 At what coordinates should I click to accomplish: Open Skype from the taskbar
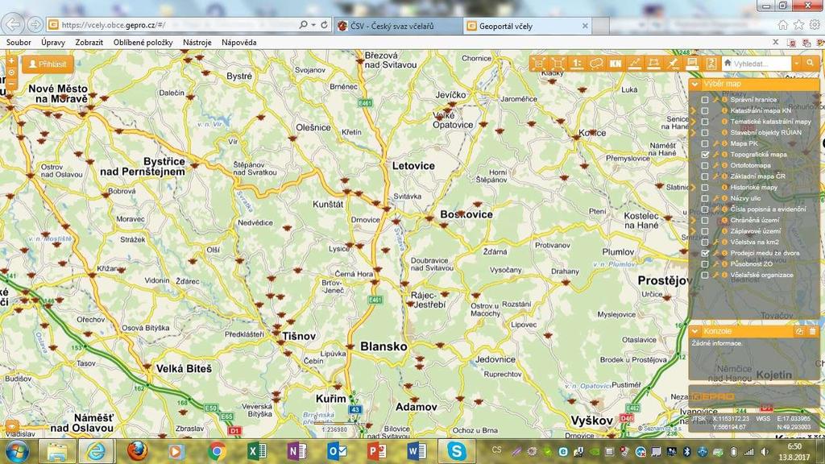[456, 451]
